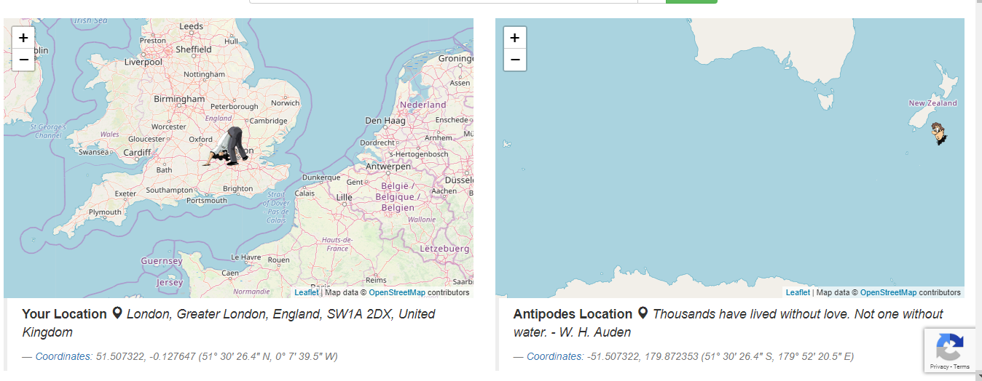Click the green search button at top

tap(691, 1)
